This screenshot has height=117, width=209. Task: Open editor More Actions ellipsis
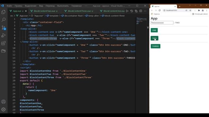[x=145, y=11]
